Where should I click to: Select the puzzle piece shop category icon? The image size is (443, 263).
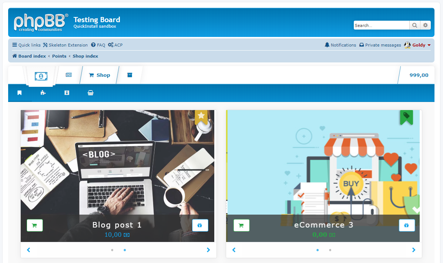pos(43,93)
